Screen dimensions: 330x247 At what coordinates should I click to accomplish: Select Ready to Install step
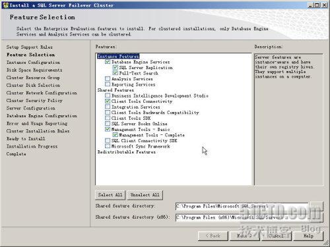(26, 139)
